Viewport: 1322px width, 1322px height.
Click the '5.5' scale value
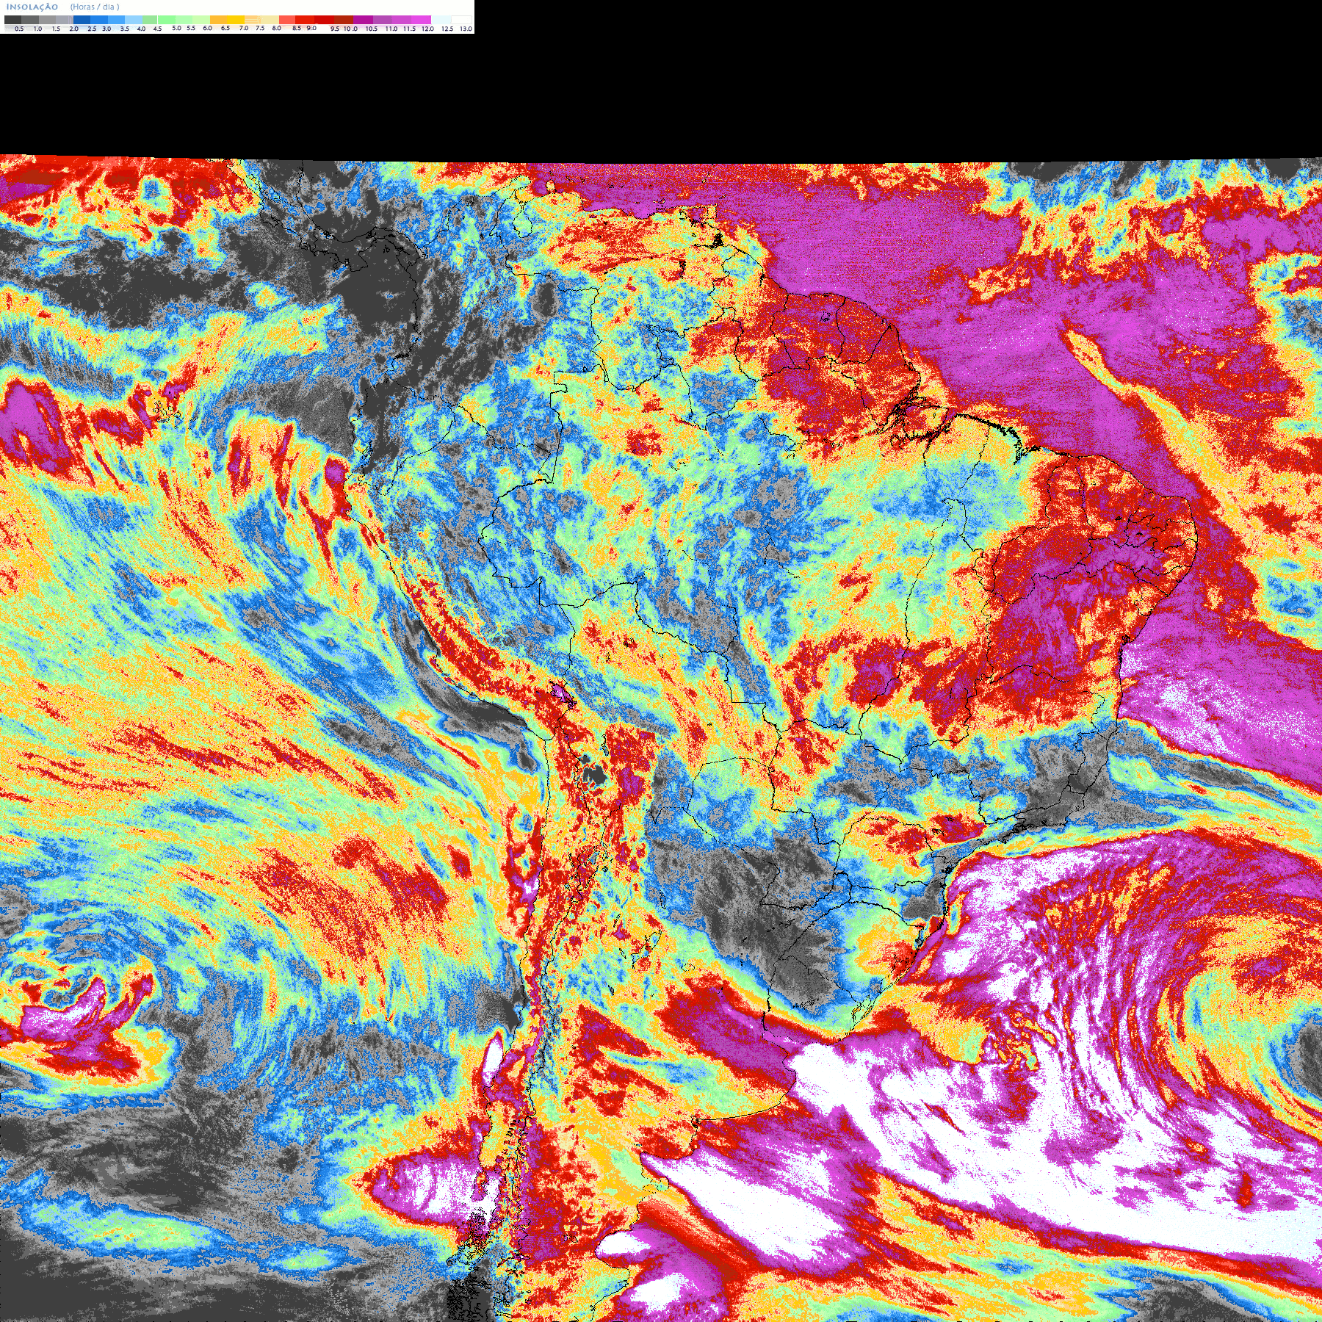(191, 28)
